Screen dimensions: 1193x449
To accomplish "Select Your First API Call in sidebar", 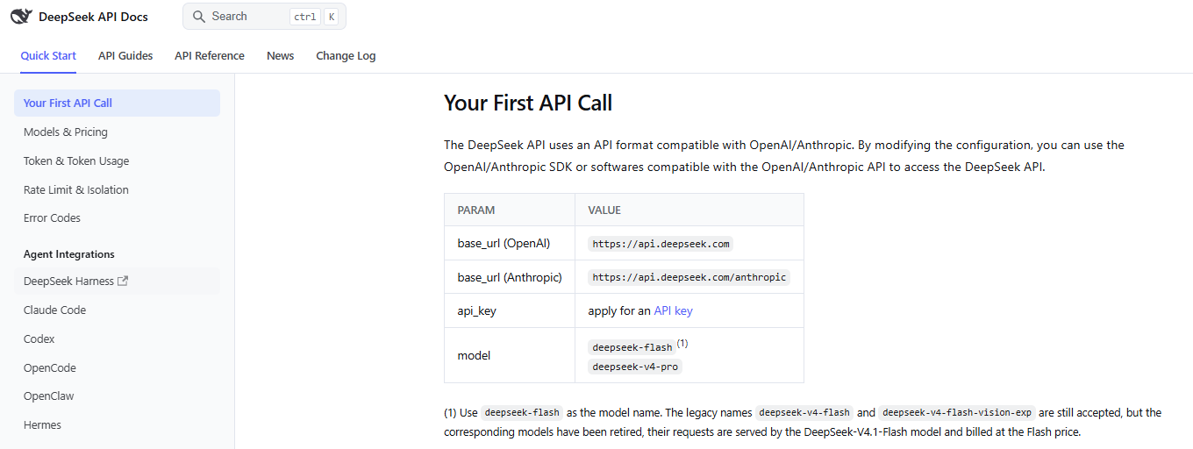I will point(117,103).
